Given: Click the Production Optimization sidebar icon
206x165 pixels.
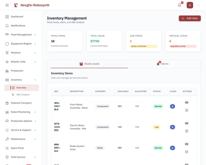Looking at the screenshot, I should tap(7, 121).
